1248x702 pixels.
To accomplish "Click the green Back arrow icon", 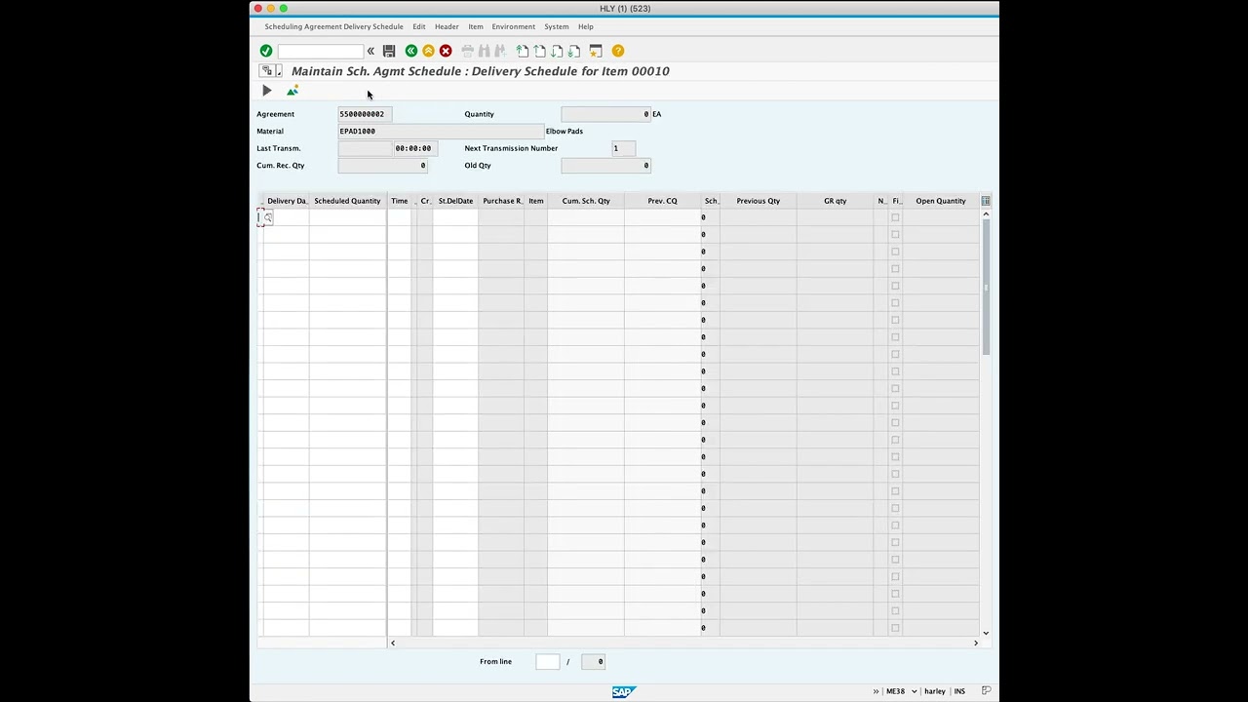I will [411, 51].
